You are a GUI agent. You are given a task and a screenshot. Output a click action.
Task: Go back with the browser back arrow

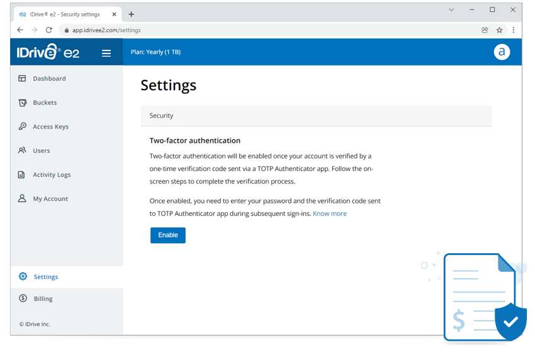tap(20, 30)
